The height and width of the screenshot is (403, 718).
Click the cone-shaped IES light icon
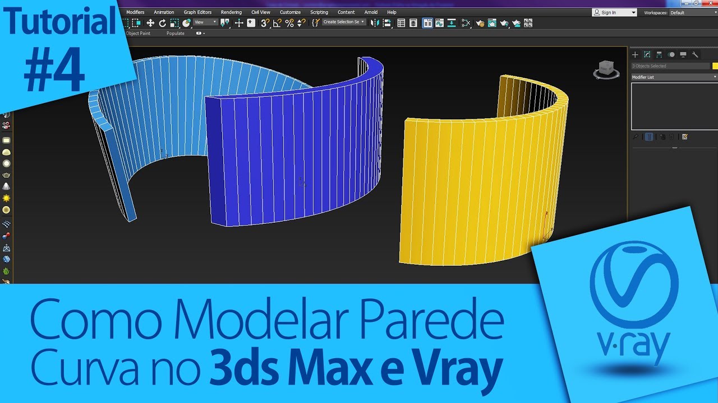[6, 186]
